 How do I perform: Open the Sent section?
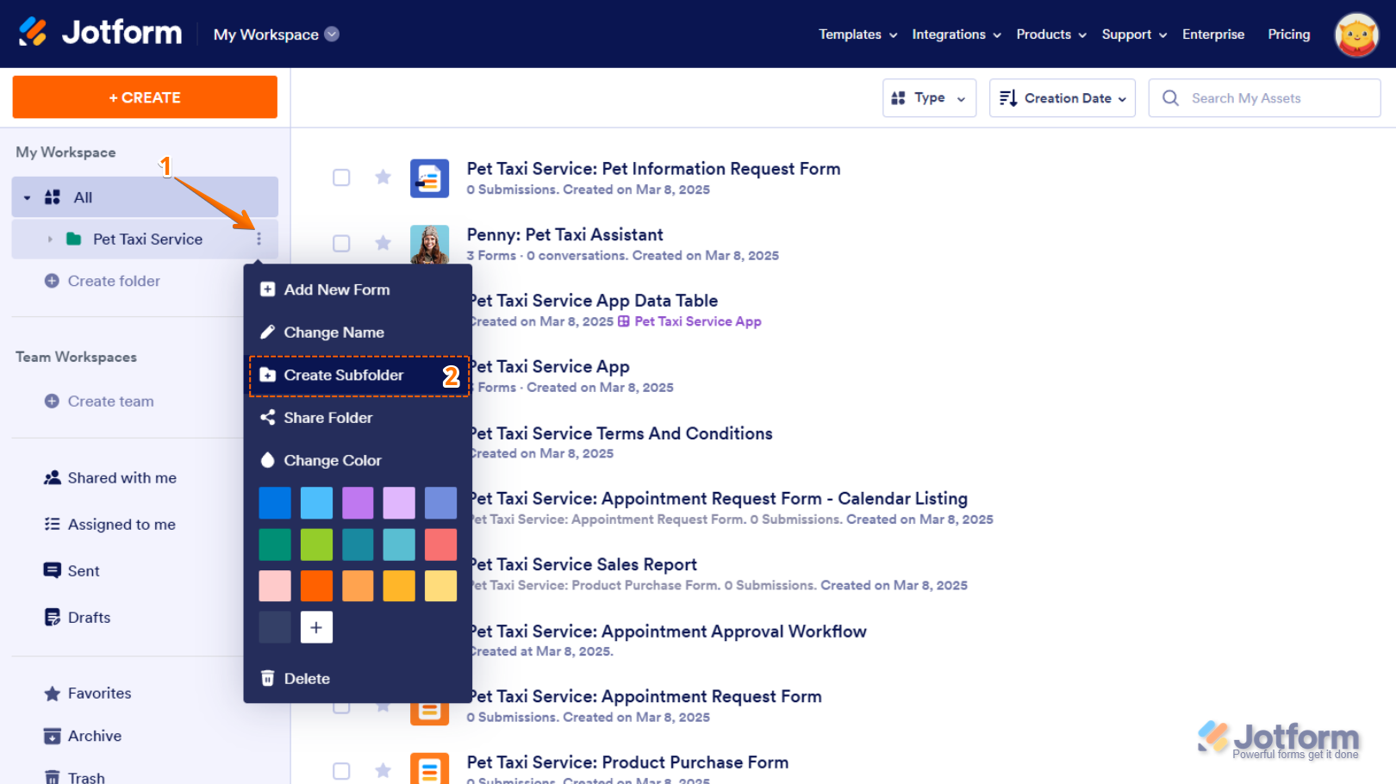[x=72, y=571]
